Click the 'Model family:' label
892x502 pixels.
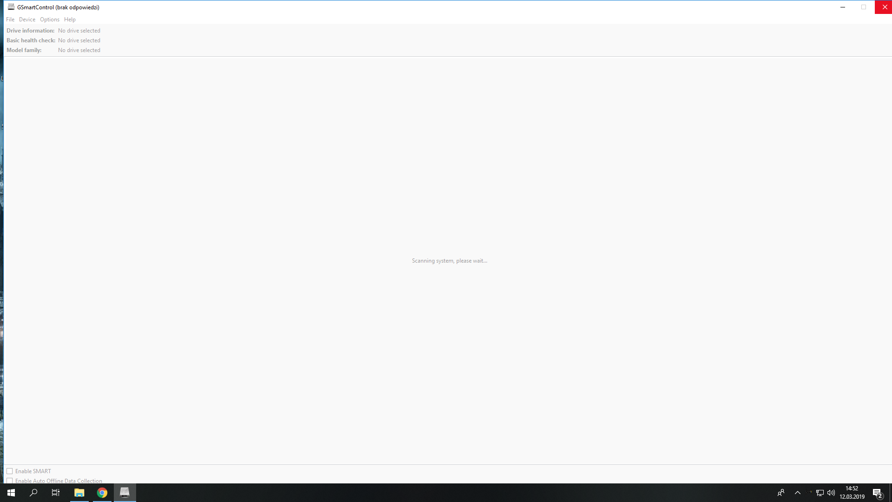(x=24, y=50)
